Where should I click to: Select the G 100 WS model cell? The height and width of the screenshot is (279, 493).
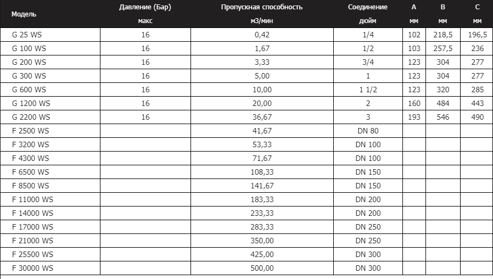pos(51,48)
